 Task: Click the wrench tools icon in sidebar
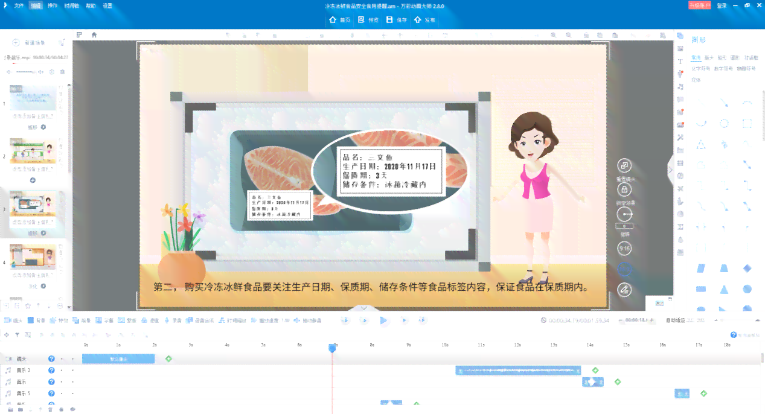[x=680, y=138]
